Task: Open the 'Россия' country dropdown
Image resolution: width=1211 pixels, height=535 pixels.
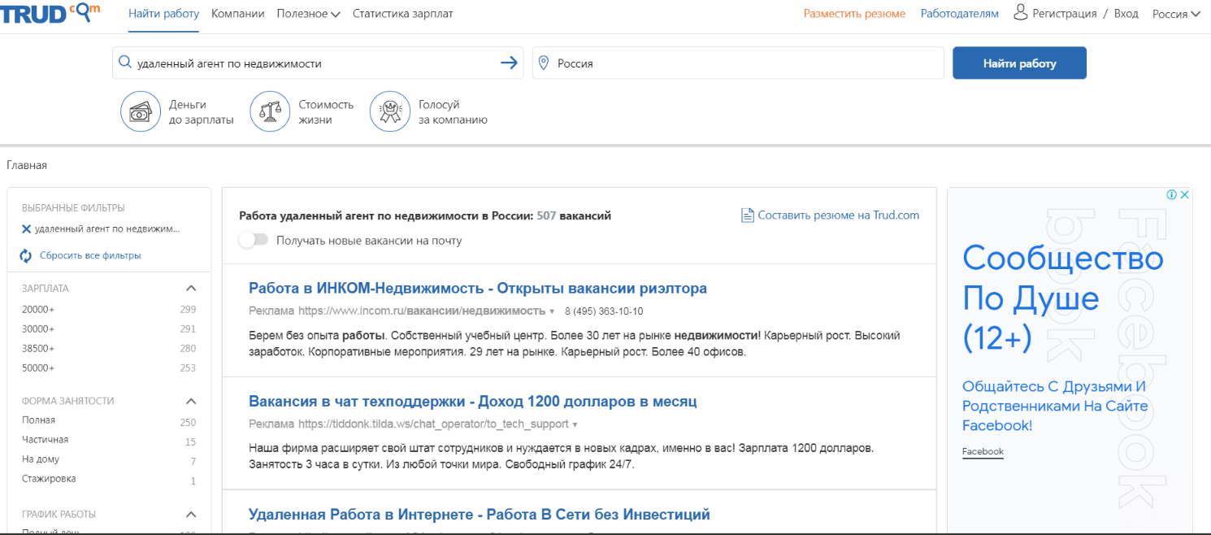Action: pos(1175,14)
